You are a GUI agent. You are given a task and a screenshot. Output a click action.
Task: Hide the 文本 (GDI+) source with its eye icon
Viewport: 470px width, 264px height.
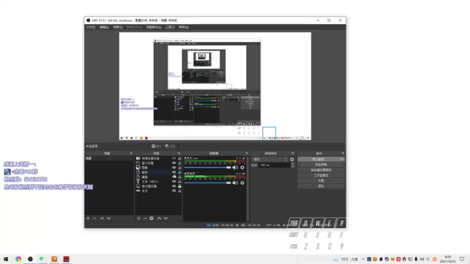[x=174, y=181]
